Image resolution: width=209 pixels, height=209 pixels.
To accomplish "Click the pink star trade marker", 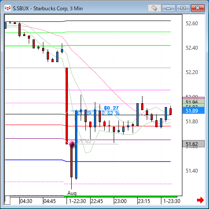I will click(72, 143).
